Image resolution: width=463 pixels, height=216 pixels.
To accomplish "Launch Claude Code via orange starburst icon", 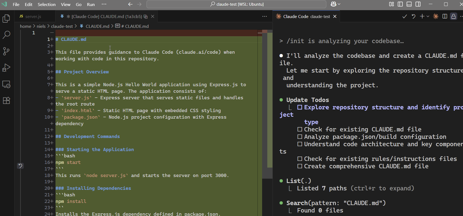I will [x=436, y=16].
